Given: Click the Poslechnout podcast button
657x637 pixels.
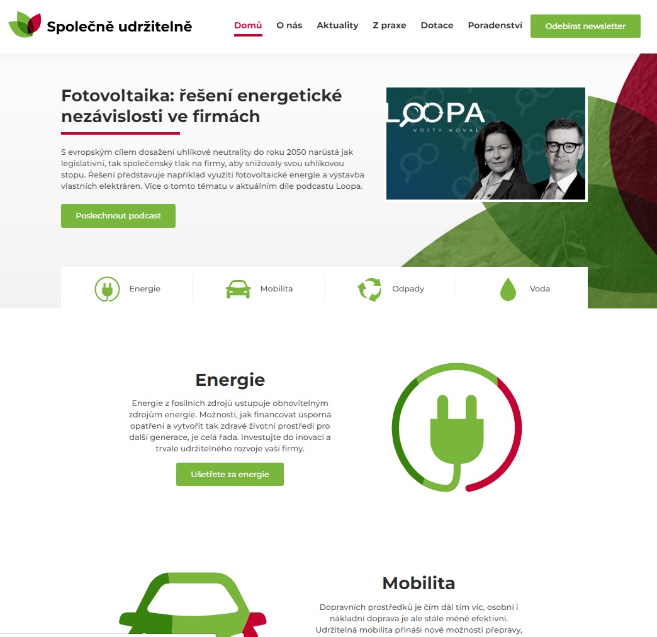Looking at the screenshot, I should [x=118, y=216].
